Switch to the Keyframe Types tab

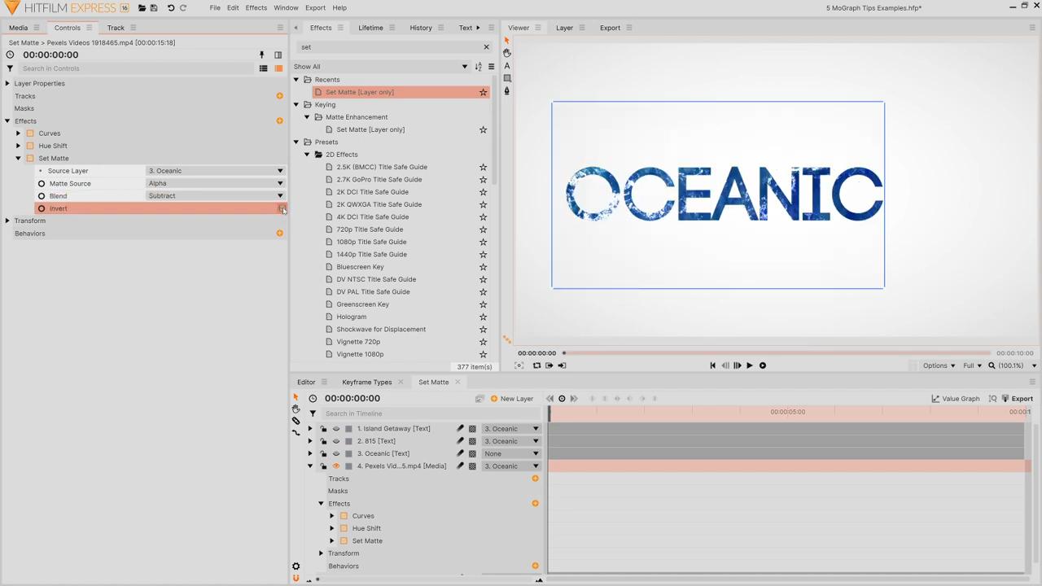point(366,383)
